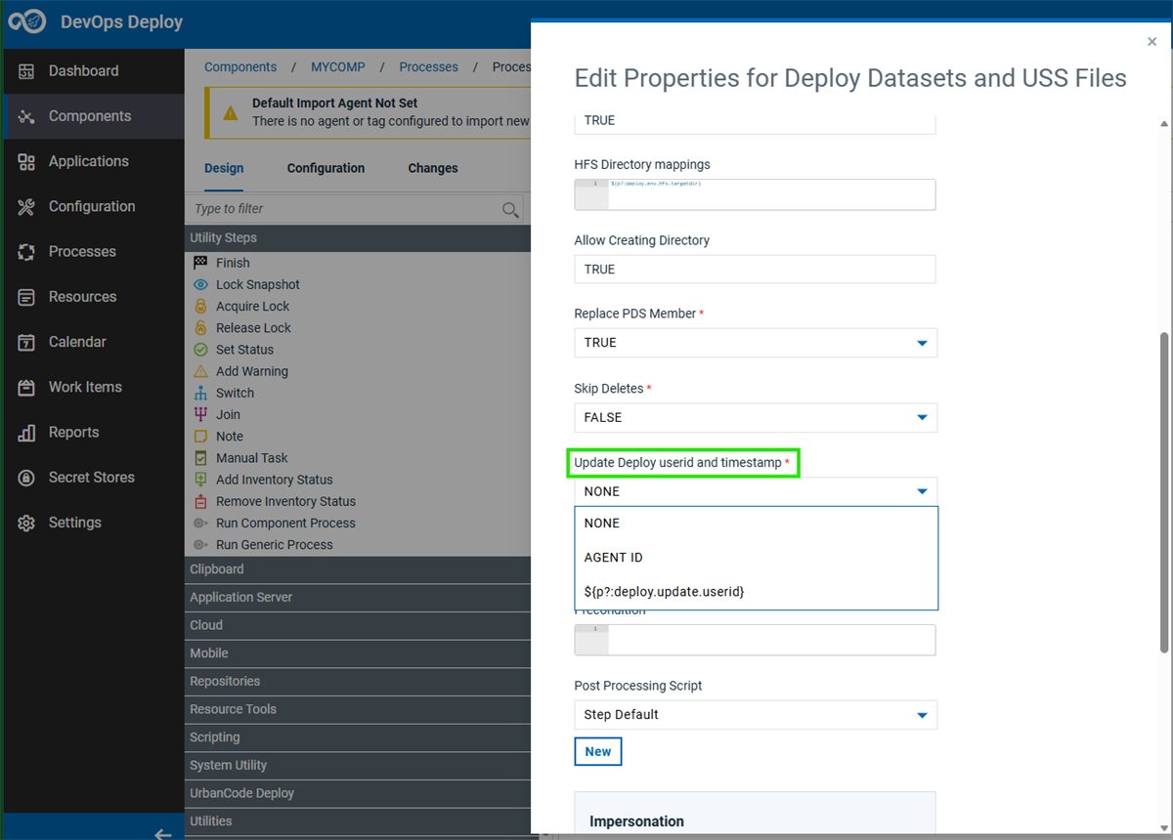Open the MYCOMP breadcrumb link
This screenshot has width=1173, height=840.
coord(338,67)
